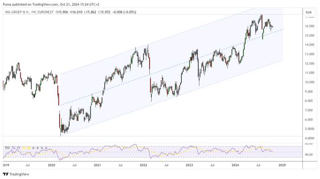
Task: Click the open value O15.906
Action: pyautogui.click(x=62, y=12)
